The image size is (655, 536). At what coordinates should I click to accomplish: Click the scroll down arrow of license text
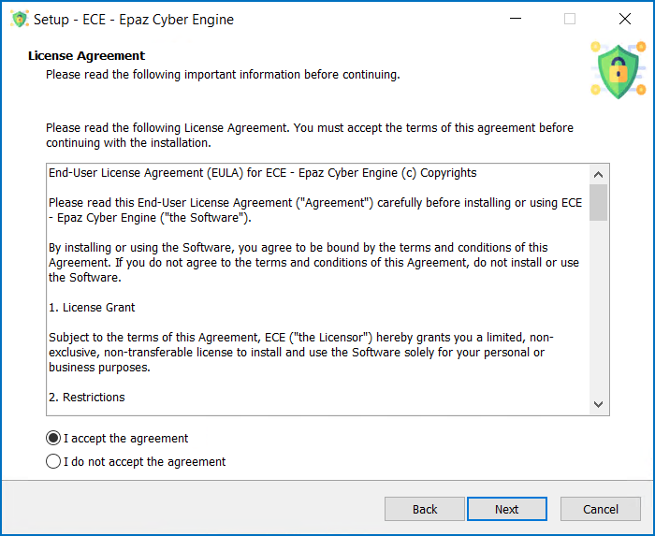[x=598, y=404]
